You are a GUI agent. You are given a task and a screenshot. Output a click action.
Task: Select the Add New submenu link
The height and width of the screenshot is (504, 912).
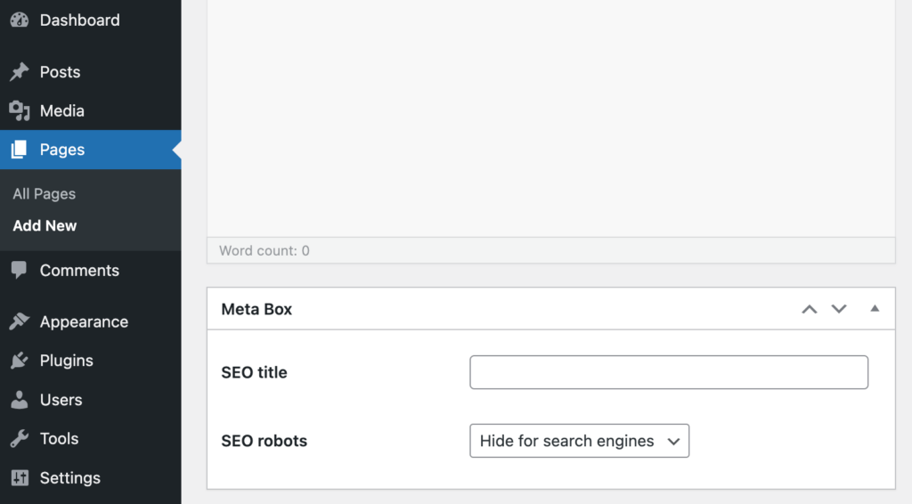[x=45, y=226]
